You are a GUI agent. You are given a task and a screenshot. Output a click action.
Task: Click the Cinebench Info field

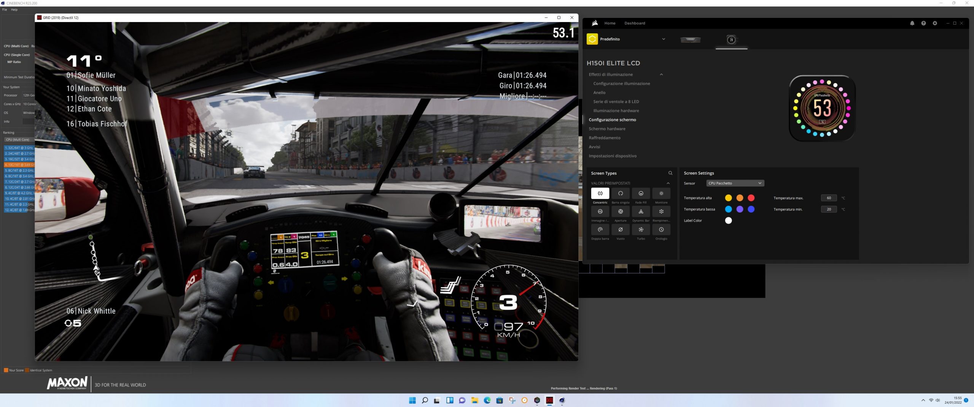tap(28, 121)
